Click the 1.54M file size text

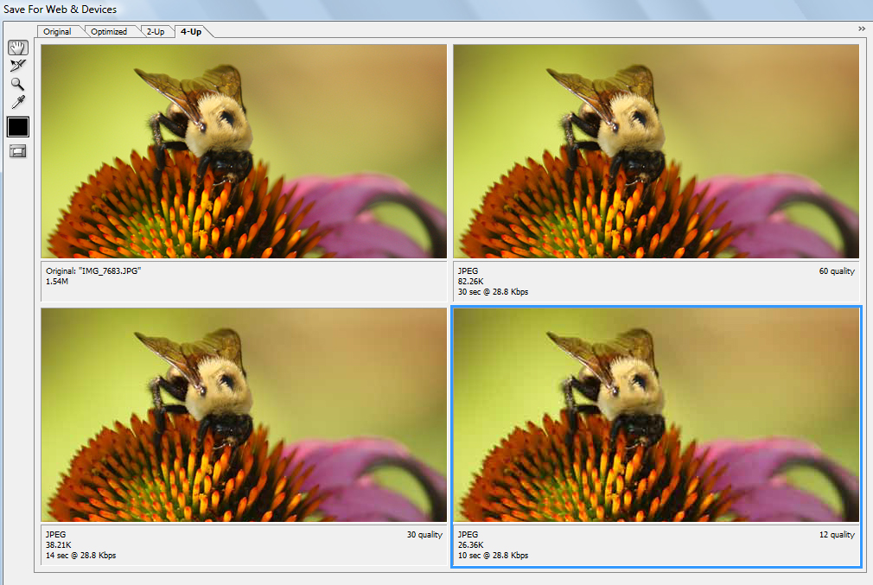(57, 282)
